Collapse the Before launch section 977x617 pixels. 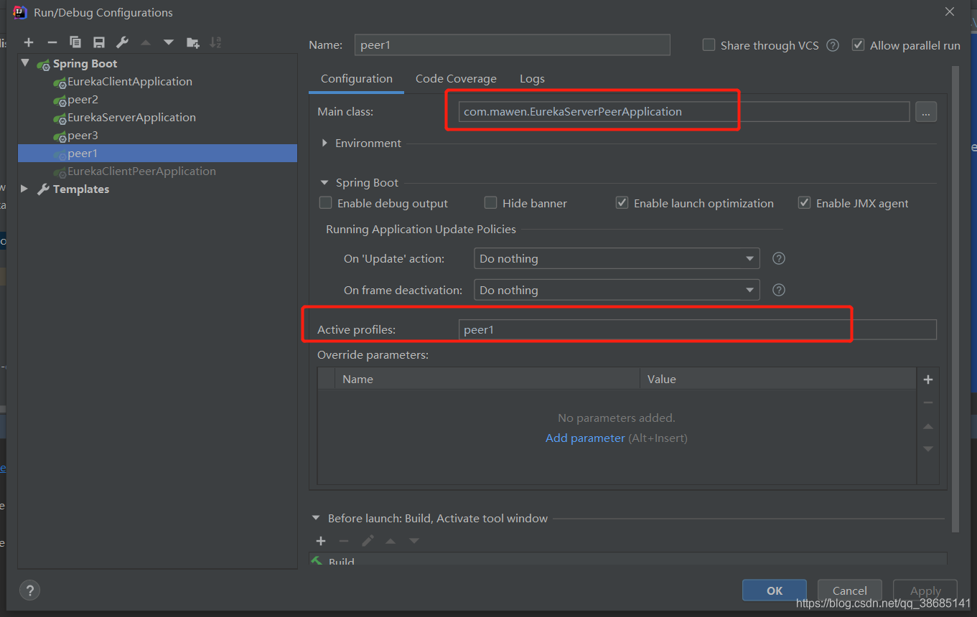(x=316, y=518)
